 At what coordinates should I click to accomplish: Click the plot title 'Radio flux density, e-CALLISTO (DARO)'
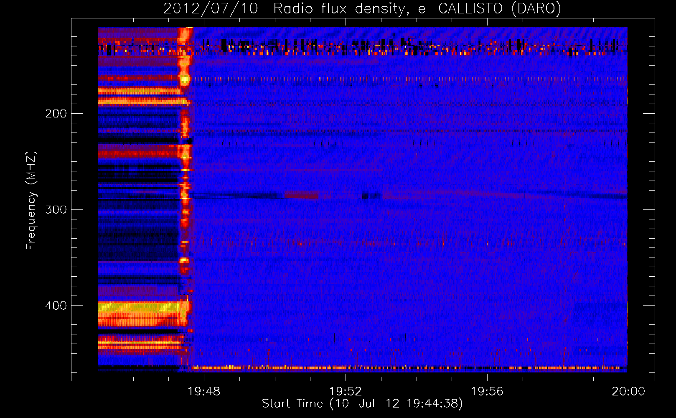(x=417, y=8)
